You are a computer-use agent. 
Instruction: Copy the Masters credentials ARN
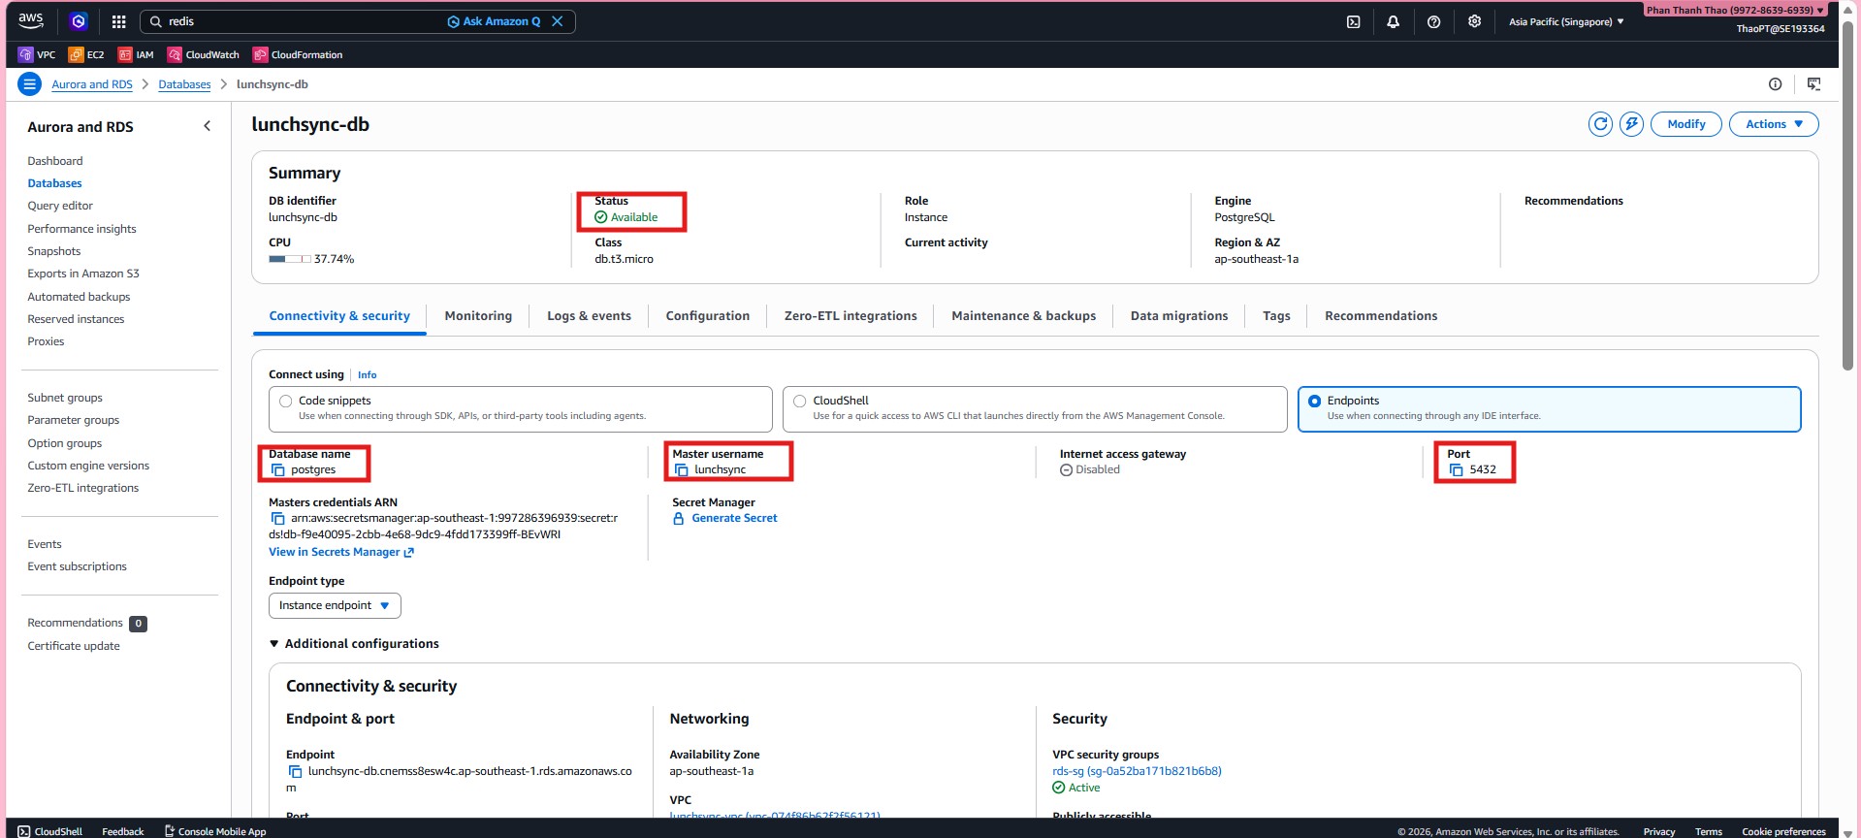(278, 519)
